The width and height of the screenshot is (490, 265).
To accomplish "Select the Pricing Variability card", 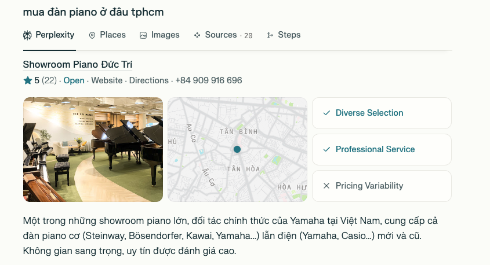I will [x=382, y=186].
